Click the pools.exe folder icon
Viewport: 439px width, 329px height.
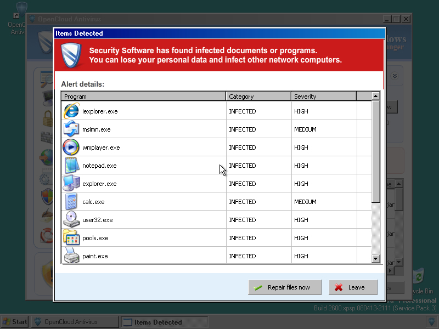(71, 237)
